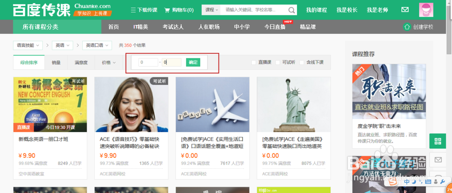Expand the 英语 category dropdown

[62, 46]
